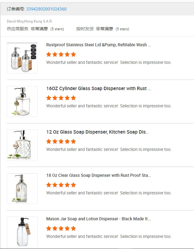Click the diamond-pattern 12 Oz dispenser thumbnail

point(22,145)
